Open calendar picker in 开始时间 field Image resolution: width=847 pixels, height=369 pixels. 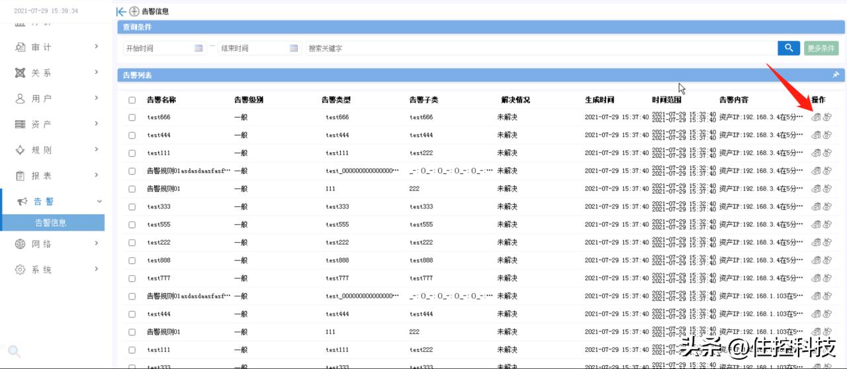point(199,48)
